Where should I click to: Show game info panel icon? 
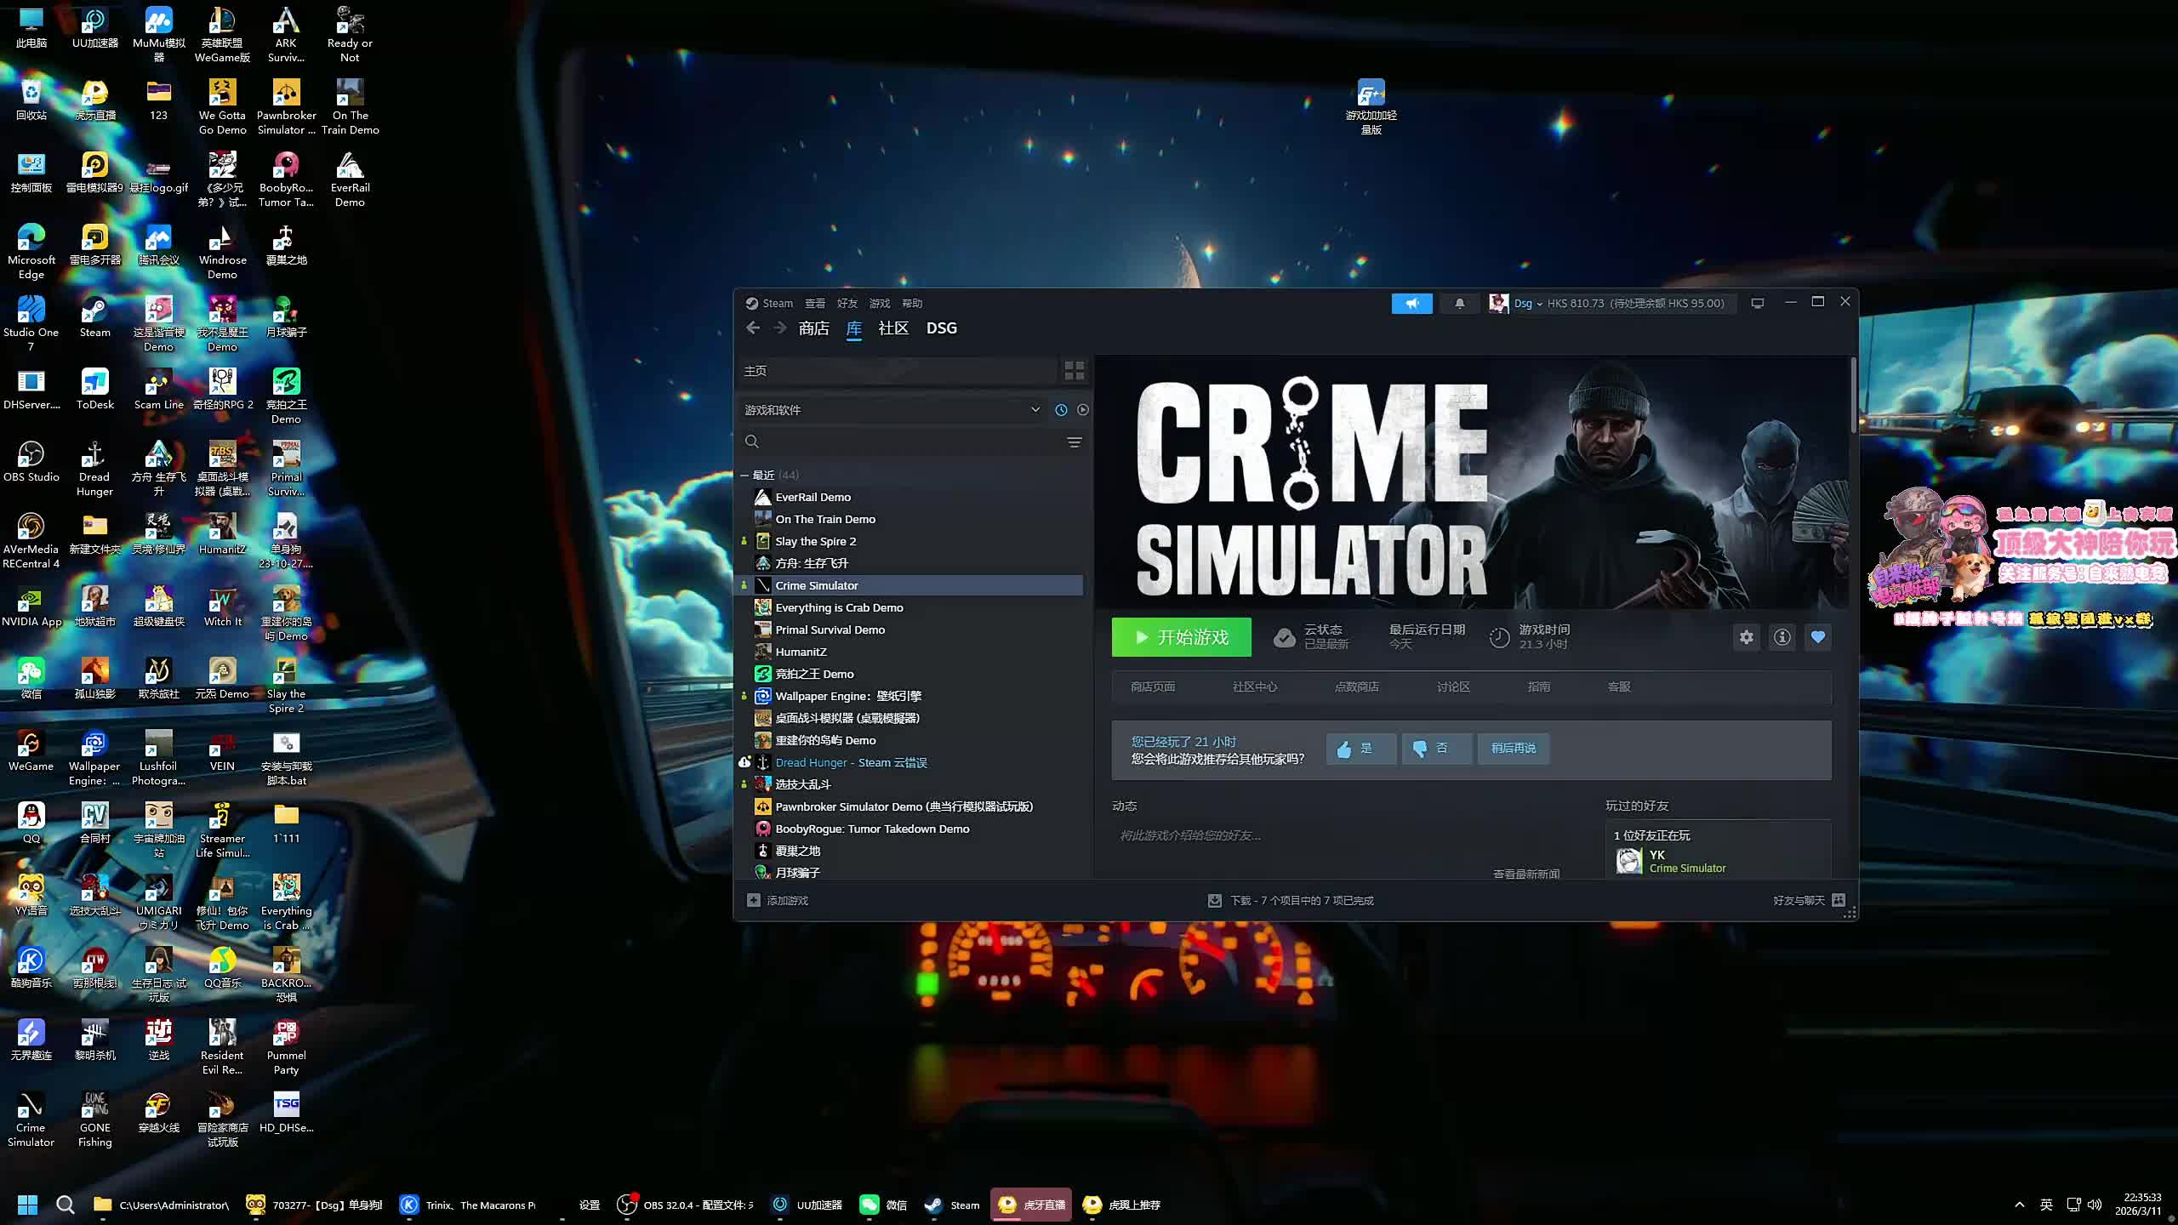tap(1782, 637)
